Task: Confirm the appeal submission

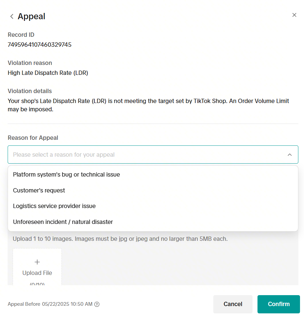Action: (x=278, y=304)
